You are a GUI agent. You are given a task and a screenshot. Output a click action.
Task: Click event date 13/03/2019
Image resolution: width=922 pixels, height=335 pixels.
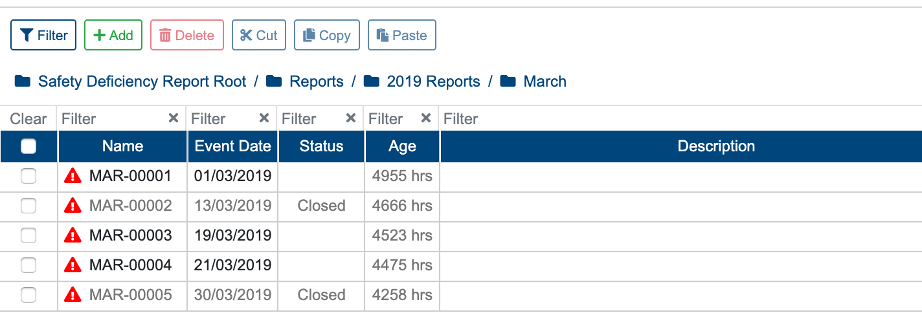click(232, 206)
